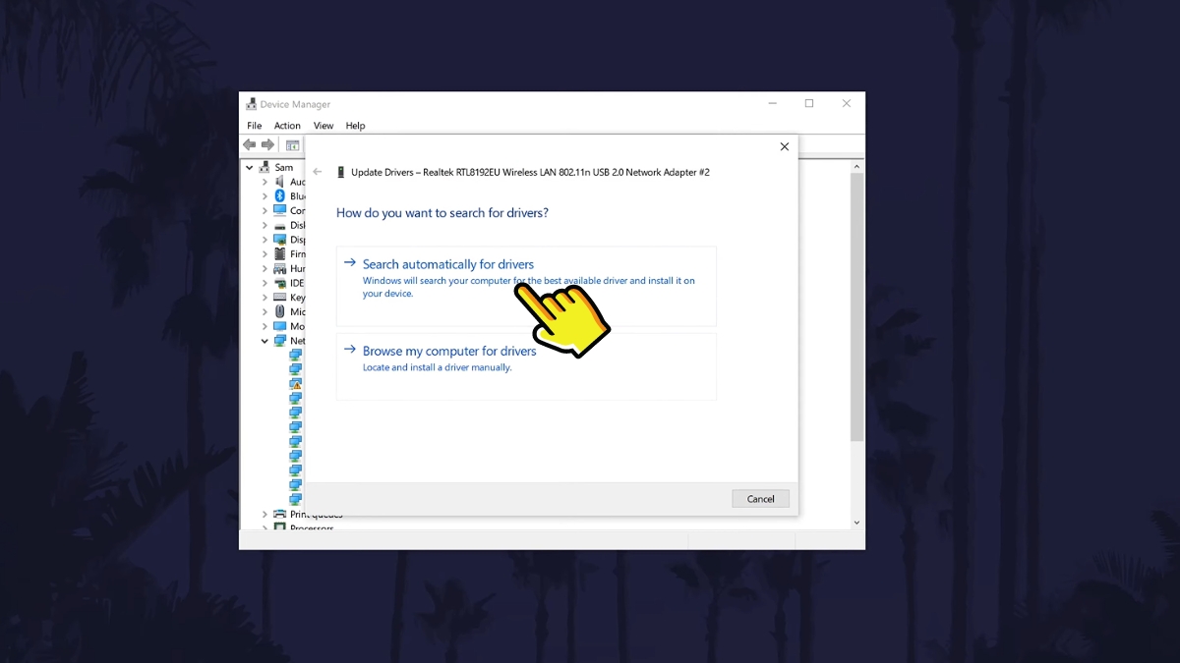Click the Cancel button
The image size is (1180, 663).
click(x=760, y=498)
